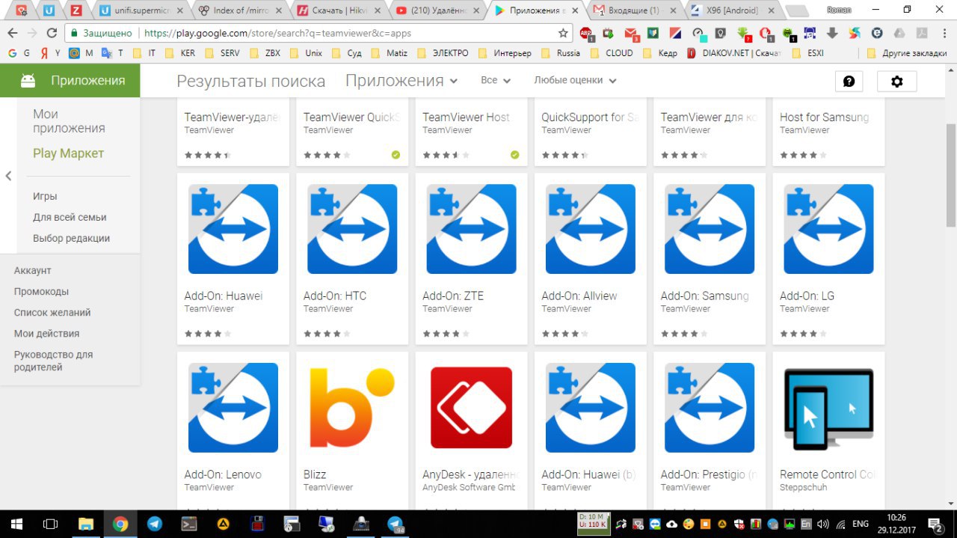Screen dimensions: 957x538
Task: Select Для всей семьи in the sidebar
Action: pyautogui.click(x=70, y=217)
